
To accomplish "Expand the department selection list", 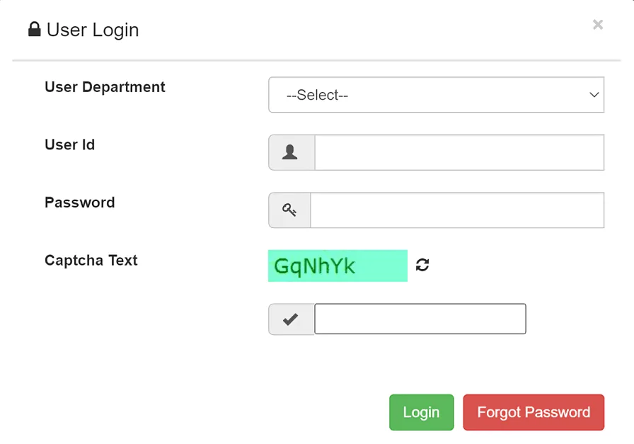I will [435, 94].
